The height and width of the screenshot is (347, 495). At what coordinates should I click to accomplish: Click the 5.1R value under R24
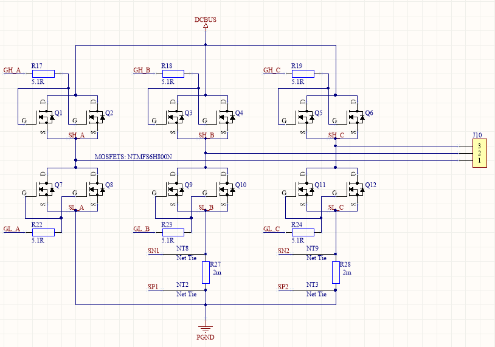click(298, 241)
